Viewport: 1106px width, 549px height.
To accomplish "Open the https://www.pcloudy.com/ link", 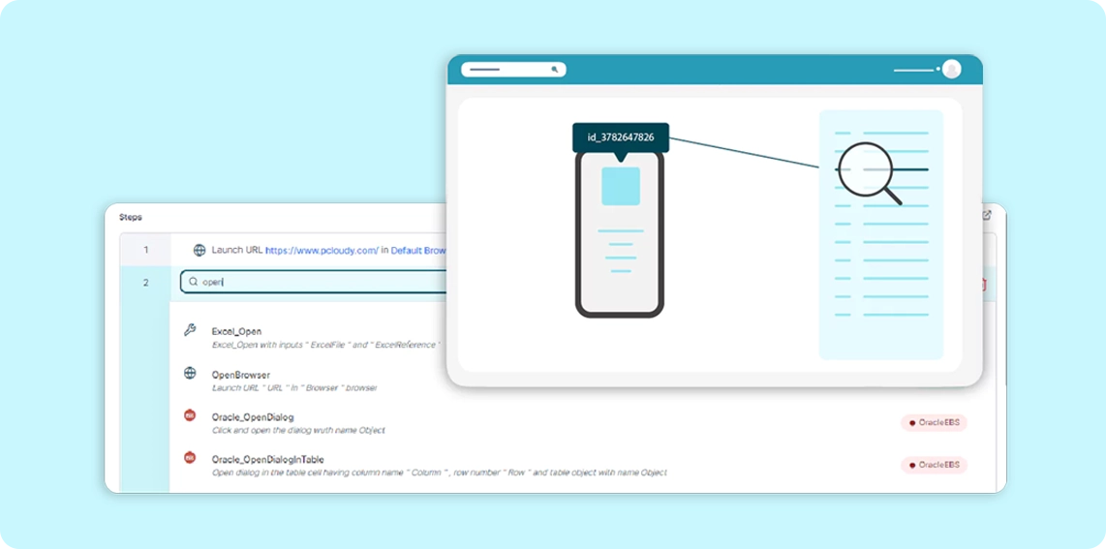I will (x=321, y=250).
